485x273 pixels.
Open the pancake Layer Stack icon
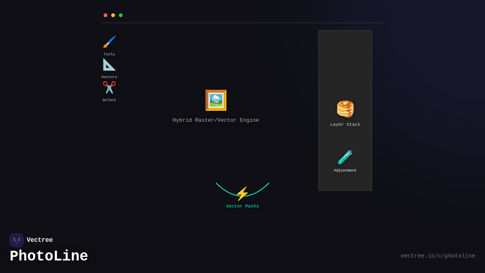[x=345, y=109]
